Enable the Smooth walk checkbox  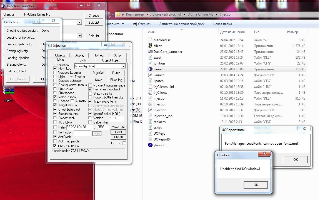pos(55,118)
